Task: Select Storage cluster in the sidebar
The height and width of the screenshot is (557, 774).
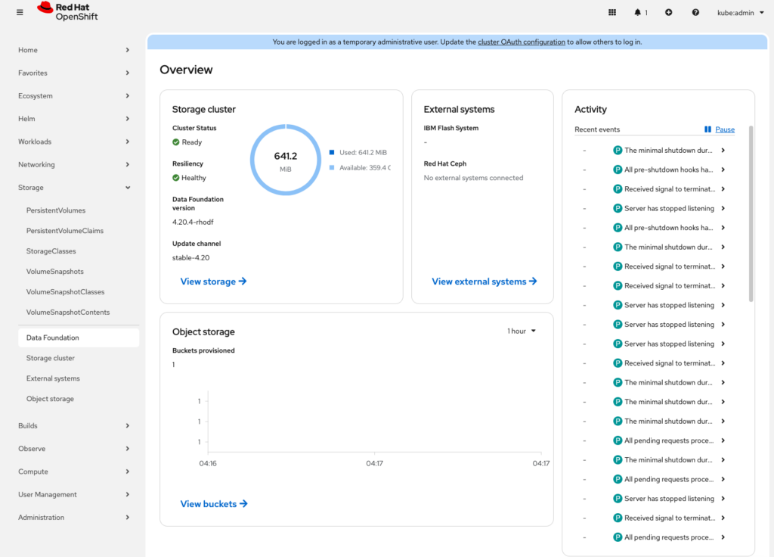Action: tap(51, 358)
